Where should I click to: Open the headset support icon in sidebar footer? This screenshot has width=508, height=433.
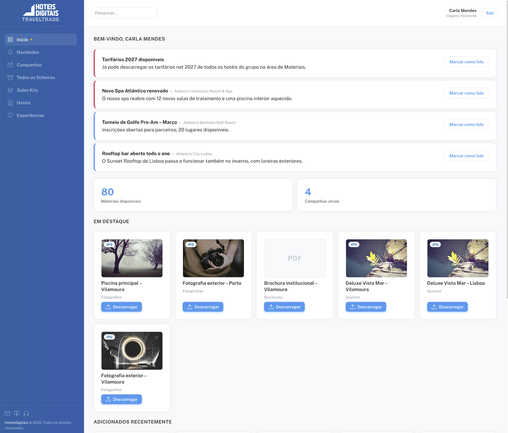point(26,413)
